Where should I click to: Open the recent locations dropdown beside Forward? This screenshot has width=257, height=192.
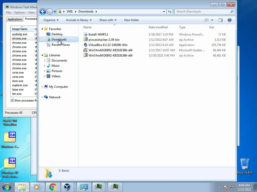click(55, 11)
